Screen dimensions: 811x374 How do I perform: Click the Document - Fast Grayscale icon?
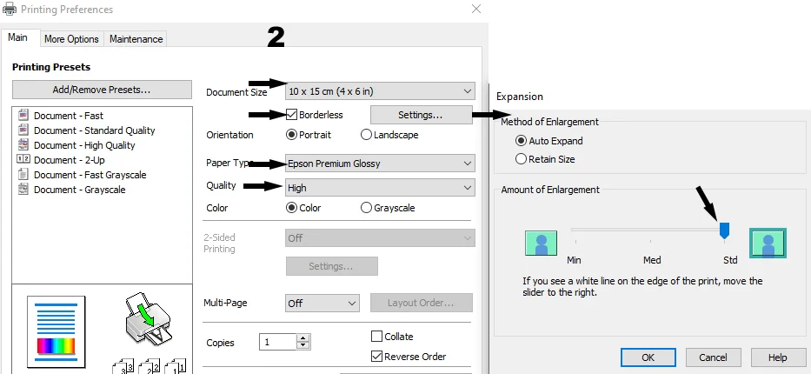coord(23,174)
